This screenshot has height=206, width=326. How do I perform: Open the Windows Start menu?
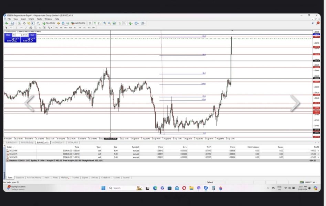point(103,188)
